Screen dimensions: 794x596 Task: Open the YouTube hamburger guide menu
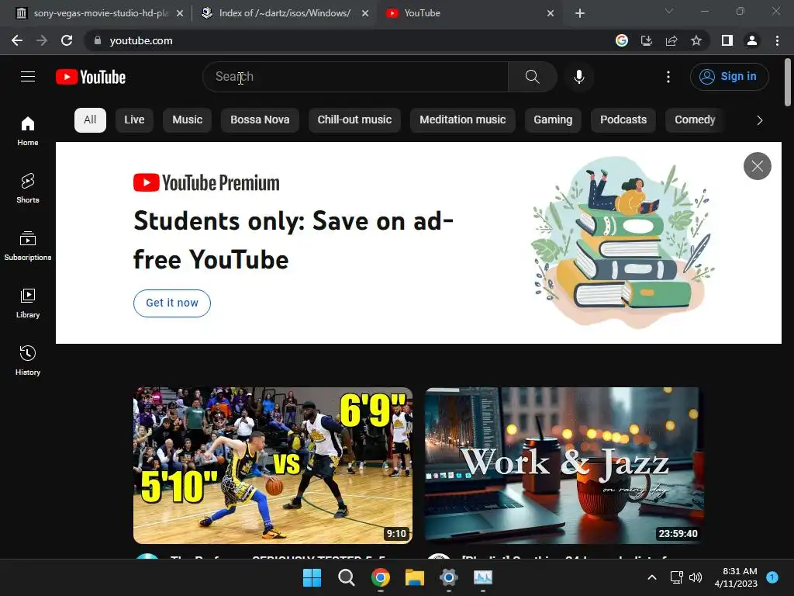point(28,77)
